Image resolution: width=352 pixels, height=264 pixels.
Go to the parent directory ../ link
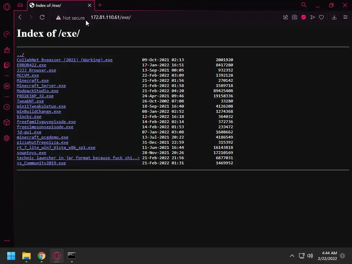tap(20, 55)
